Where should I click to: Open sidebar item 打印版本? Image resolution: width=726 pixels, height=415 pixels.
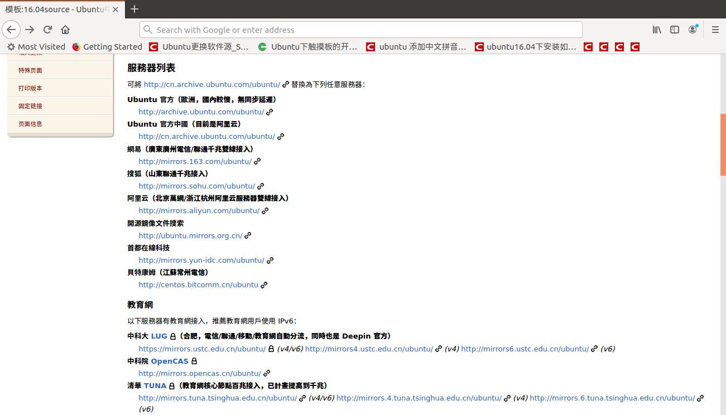pyautogui.click(x=30, y=88)
